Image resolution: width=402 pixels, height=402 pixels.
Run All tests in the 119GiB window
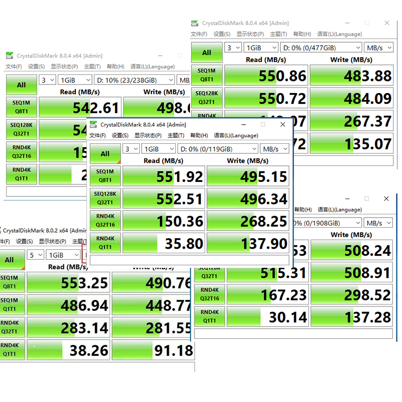click(x=105, y=154)
